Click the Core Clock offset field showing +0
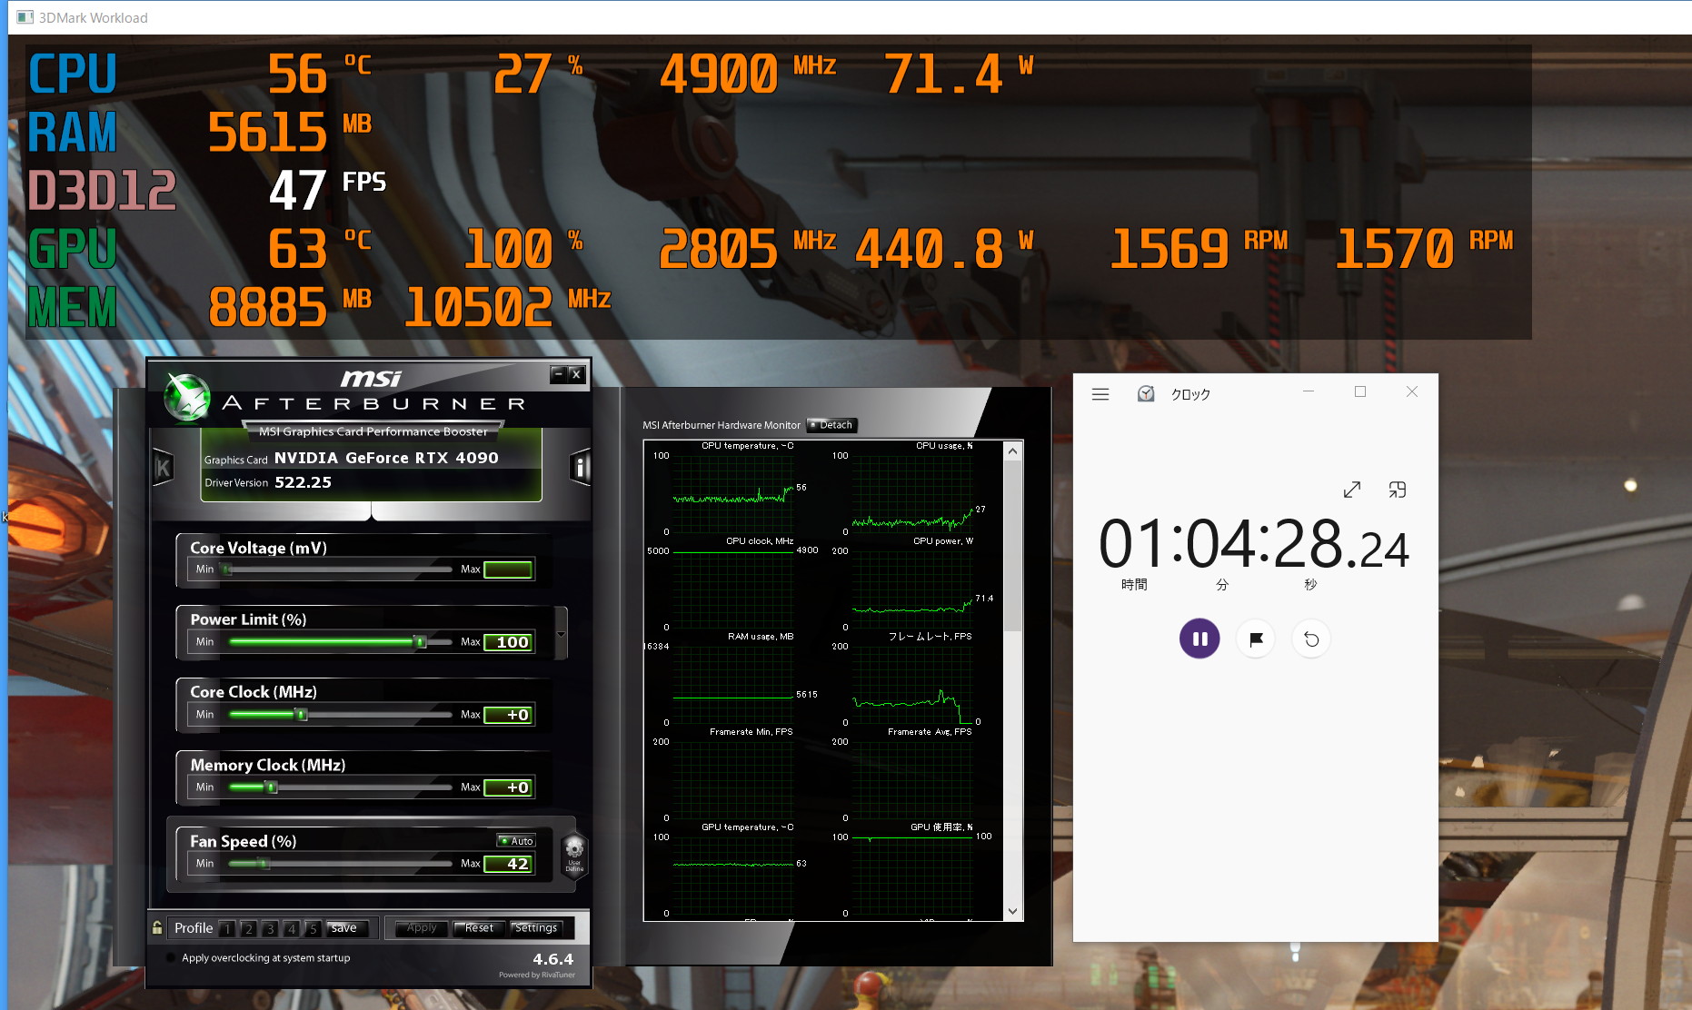 tap(508, 715)
